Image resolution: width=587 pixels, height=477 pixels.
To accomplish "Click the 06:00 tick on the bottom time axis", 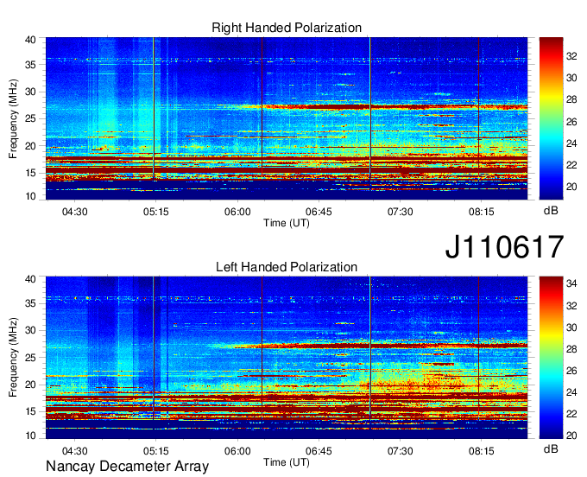I will (x=237, y=451).
